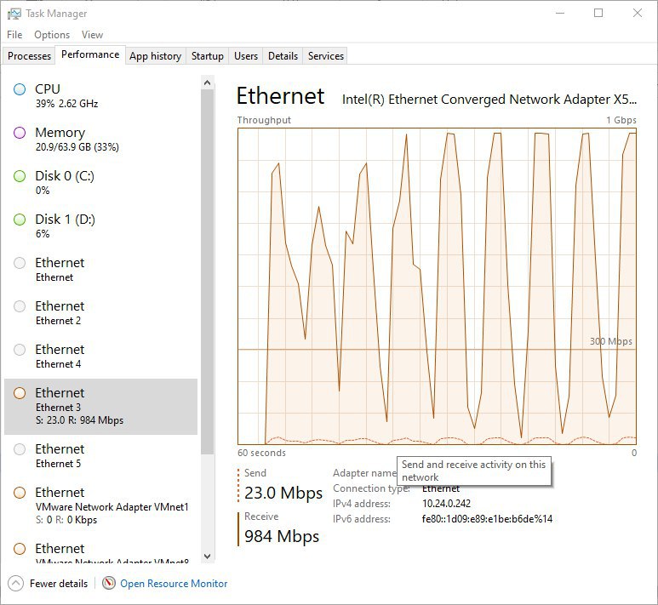Viewport: 658px width, 605px height.
Task: Select the green Disk 1 (D:) icon
Action: point(20,220)
